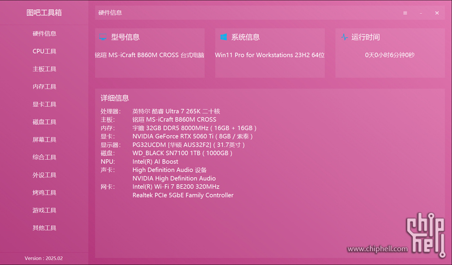Open 外设工具 in the sidebar
Screen dimensions: 452x265
click(x=44, y=175)
